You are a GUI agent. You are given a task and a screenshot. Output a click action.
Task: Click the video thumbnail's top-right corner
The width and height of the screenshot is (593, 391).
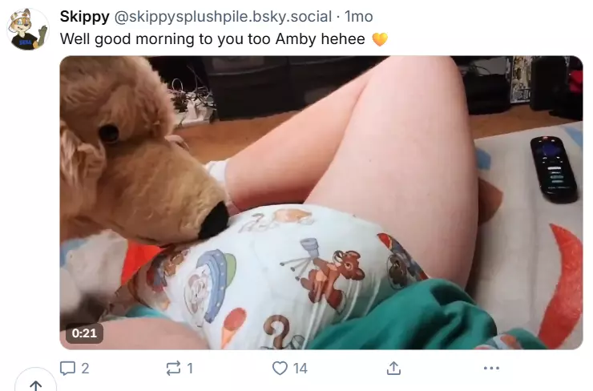pos(575,63)
